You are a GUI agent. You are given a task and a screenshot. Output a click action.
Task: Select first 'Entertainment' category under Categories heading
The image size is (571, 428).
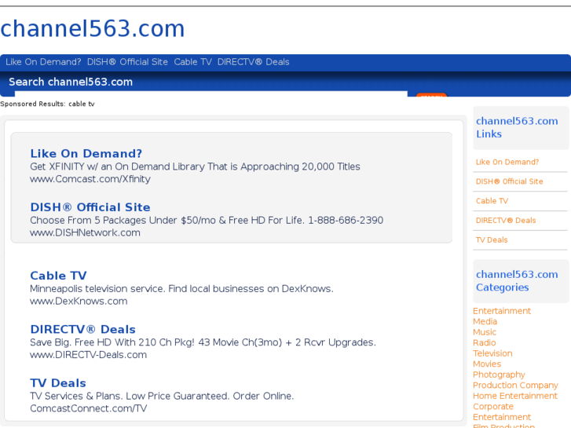pyautogui.click(x=502, y=311)
